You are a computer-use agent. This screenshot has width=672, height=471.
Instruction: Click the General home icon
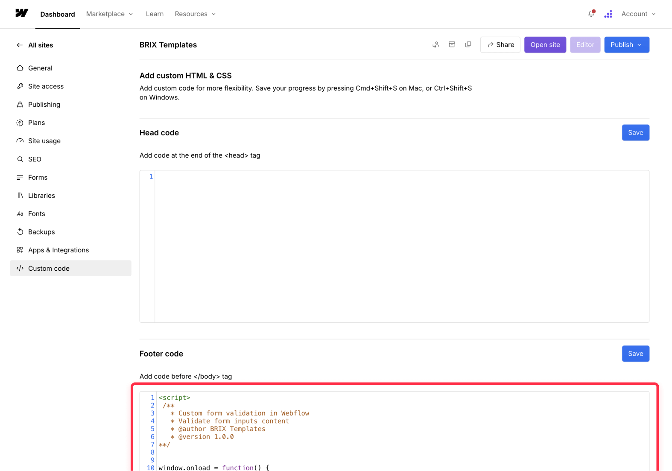(x=20, y=68)
